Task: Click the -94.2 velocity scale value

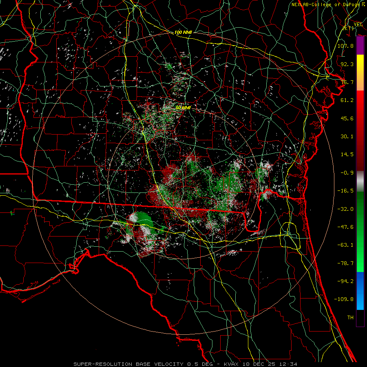Action: click(x=345, y=281)
